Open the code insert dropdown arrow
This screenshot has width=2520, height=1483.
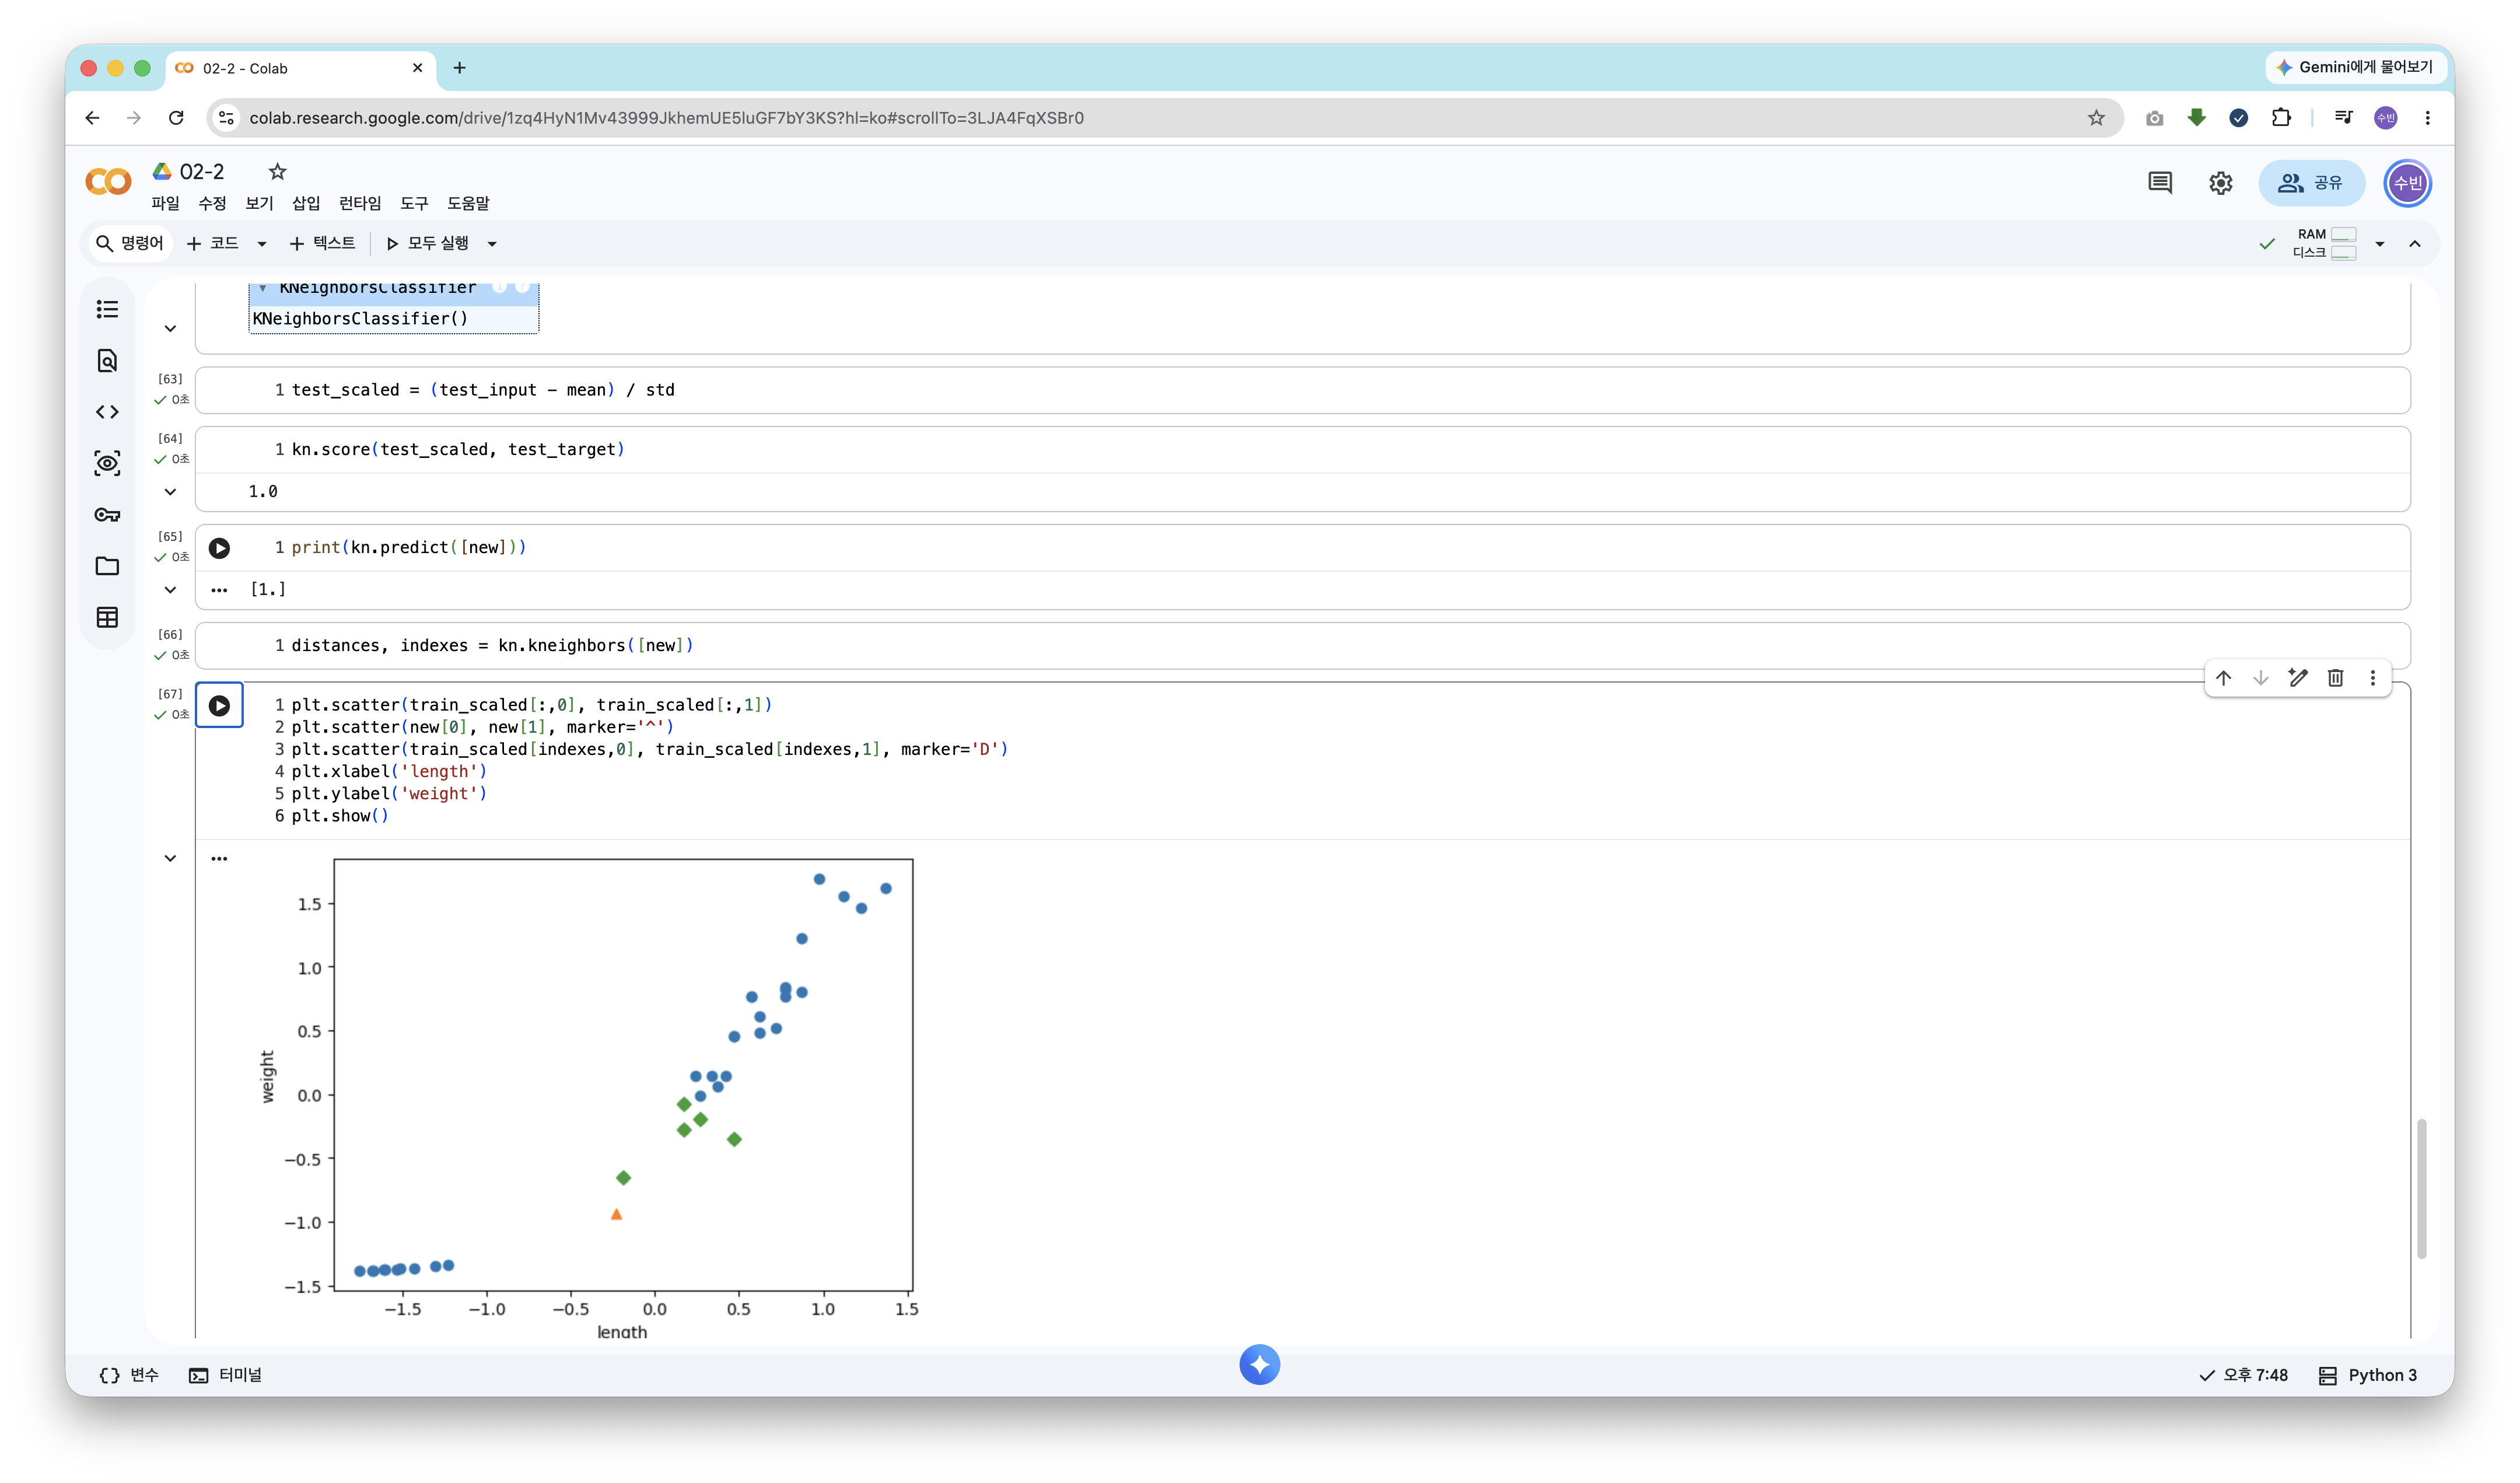click(262, 244)
